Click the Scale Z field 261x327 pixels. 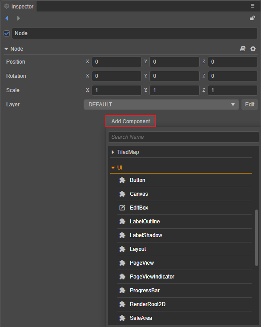coord(233,90)
